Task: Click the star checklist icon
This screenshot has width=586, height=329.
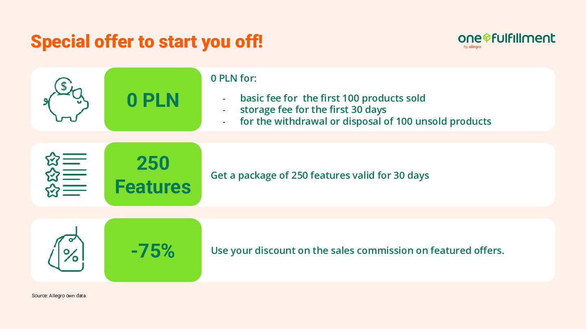Action: (66, 175)
